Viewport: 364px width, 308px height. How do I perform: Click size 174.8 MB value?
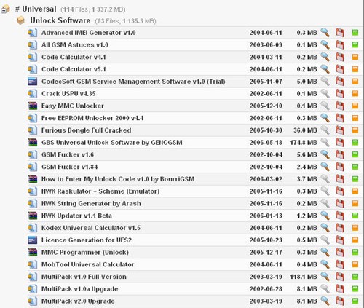pos(304,143)
